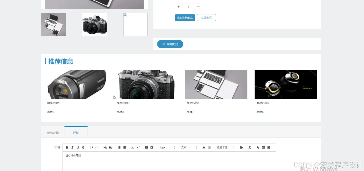Apply H1 heading style

click(x=105, y=147)
